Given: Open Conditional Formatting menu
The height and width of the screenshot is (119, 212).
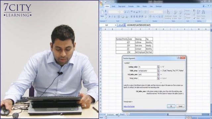Looking at the screenshot, I should pos(168,14).
